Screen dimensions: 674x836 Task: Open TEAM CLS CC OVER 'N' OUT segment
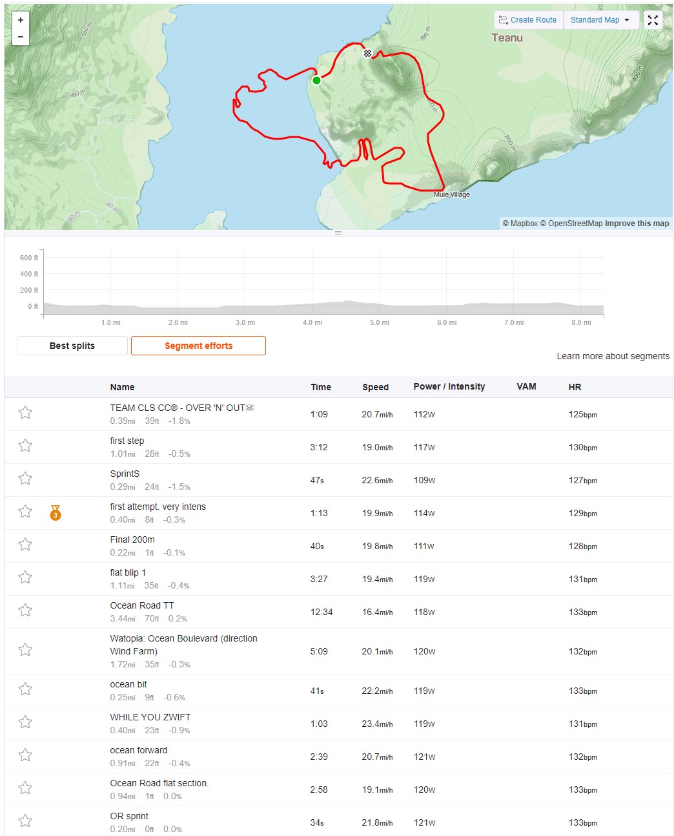point(181,408)
